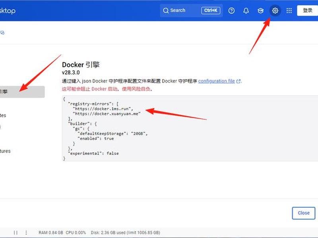This screenshot has height=238, width=318.
Task: Open the help question mark icon
Action: 231,11
